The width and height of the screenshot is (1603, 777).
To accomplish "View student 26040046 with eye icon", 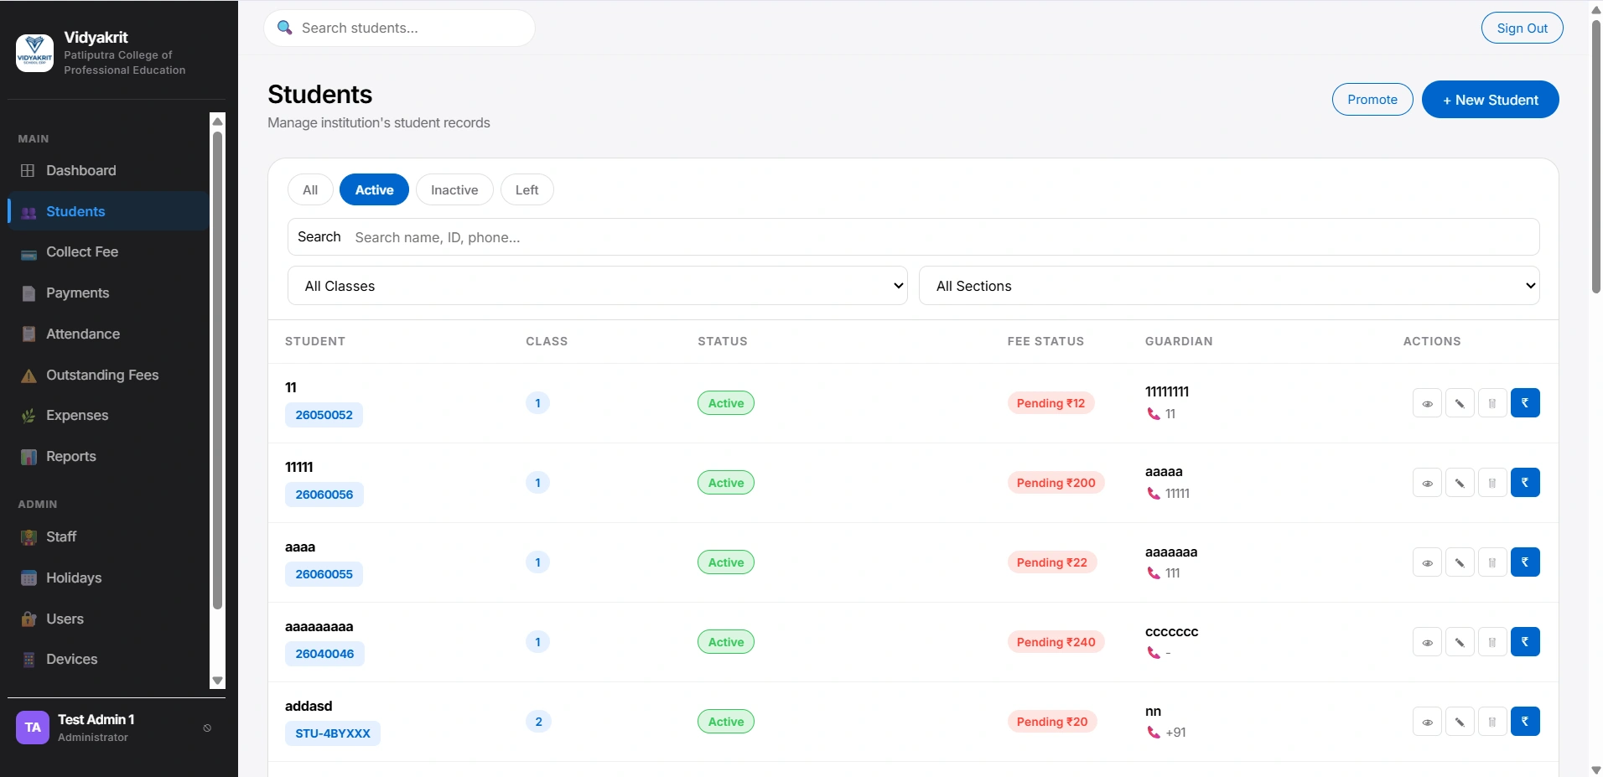I will (1427, 642).
